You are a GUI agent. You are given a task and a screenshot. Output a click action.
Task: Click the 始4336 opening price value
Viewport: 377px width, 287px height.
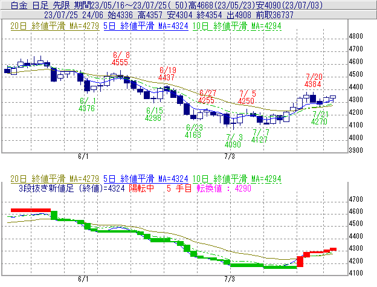click(120, 15)
